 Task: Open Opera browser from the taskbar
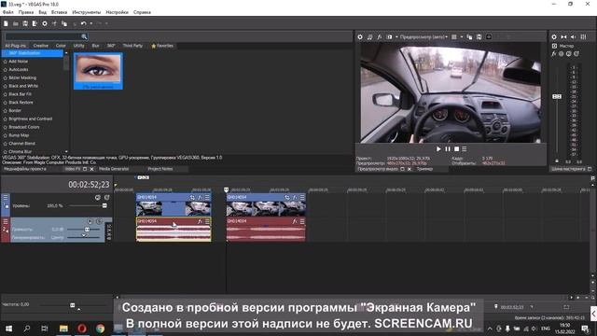[x=82, y=329]
